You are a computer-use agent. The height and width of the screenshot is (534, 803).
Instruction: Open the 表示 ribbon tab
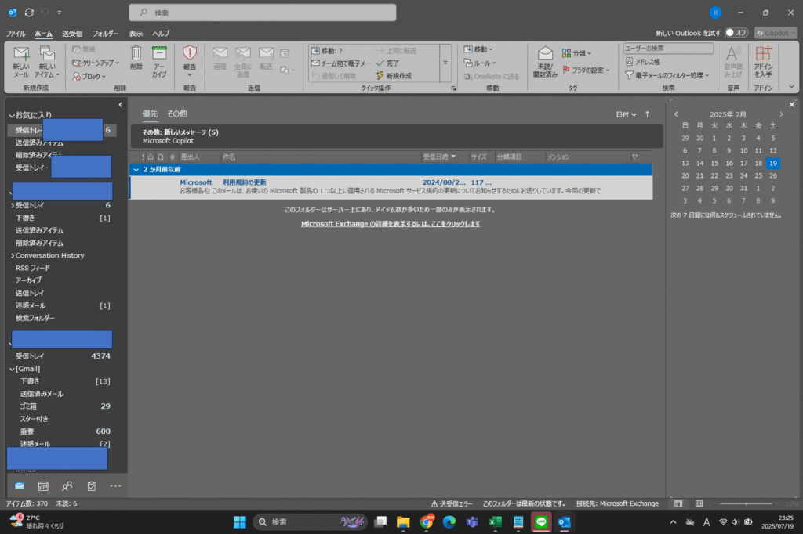tap(136, 34)
